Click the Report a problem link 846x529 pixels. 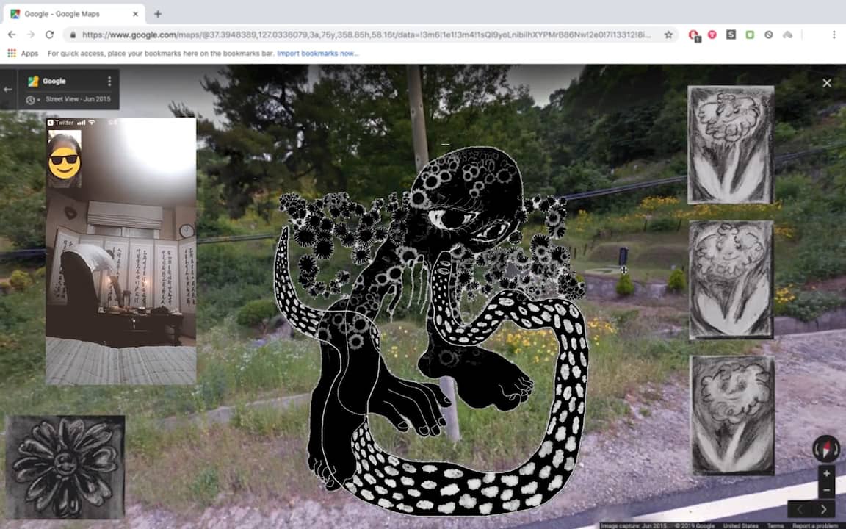(814, 526)
